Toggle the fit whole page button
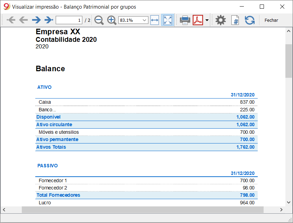Screen dimensions: 293x223 168,20
